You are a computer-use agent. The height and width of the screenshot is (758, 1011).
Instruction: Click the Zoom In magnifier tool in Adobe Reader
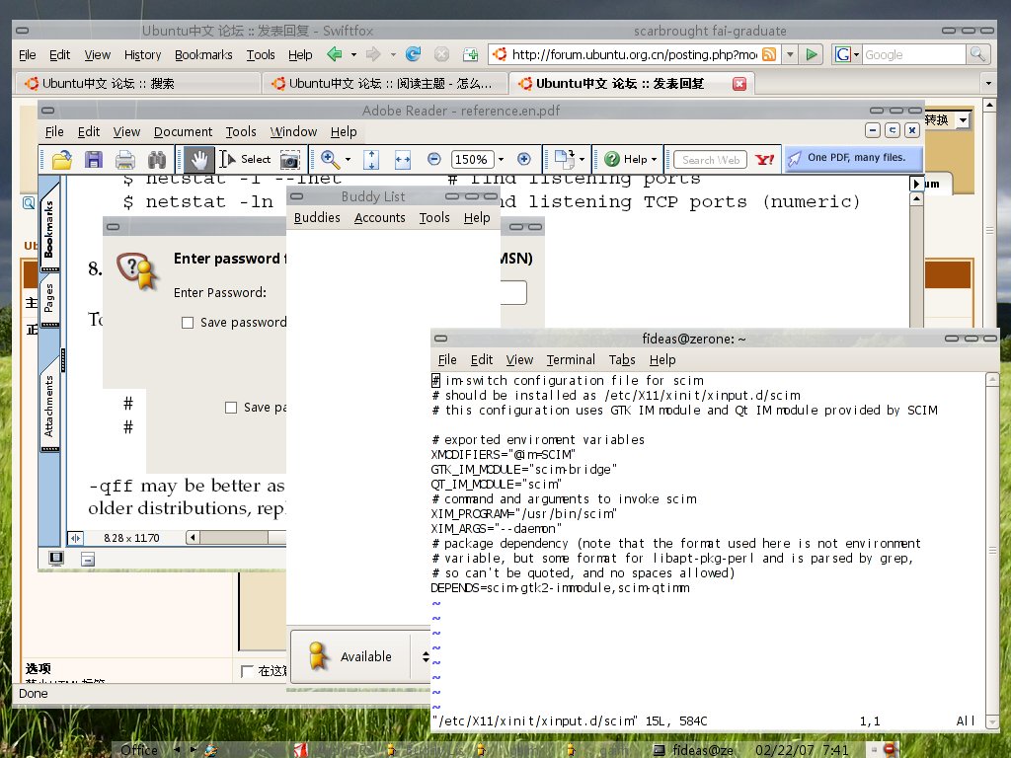point(330,159)
